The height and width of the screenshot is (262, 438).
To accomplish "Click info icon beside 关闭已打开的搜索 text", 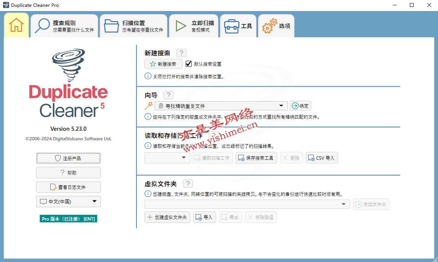I will click(148, 76).
